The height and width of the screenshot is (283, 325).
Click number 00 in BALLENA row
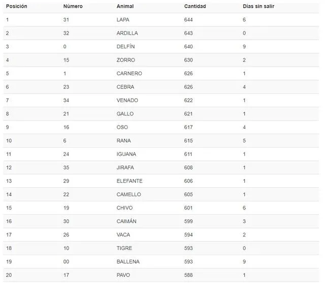pyautogui.click(x=66, y=262)
